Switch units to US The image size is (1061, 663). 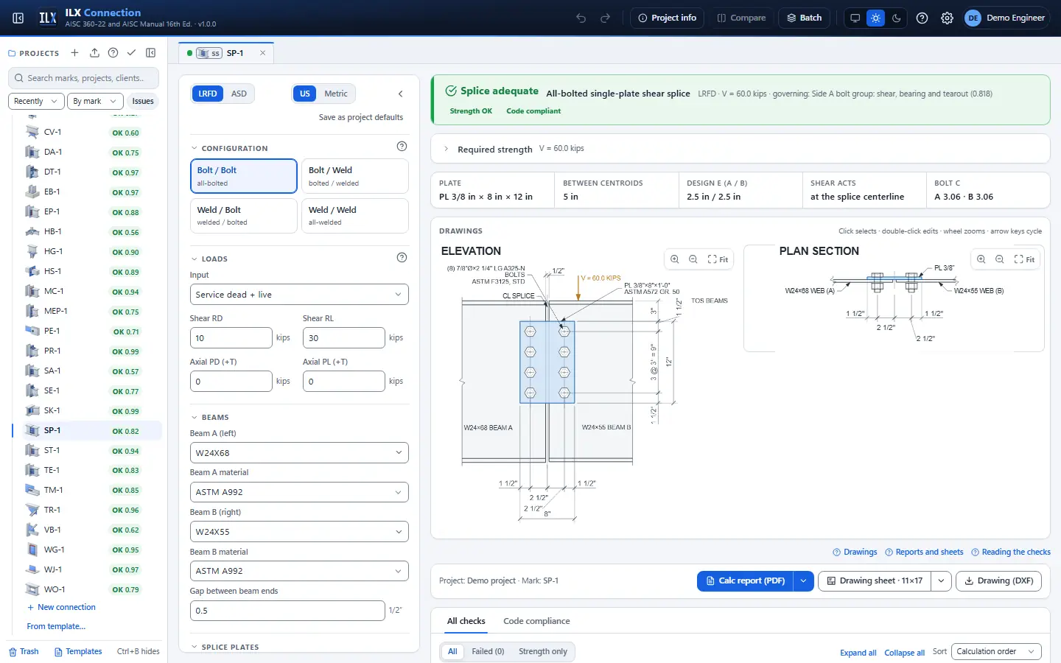point(305,94)
